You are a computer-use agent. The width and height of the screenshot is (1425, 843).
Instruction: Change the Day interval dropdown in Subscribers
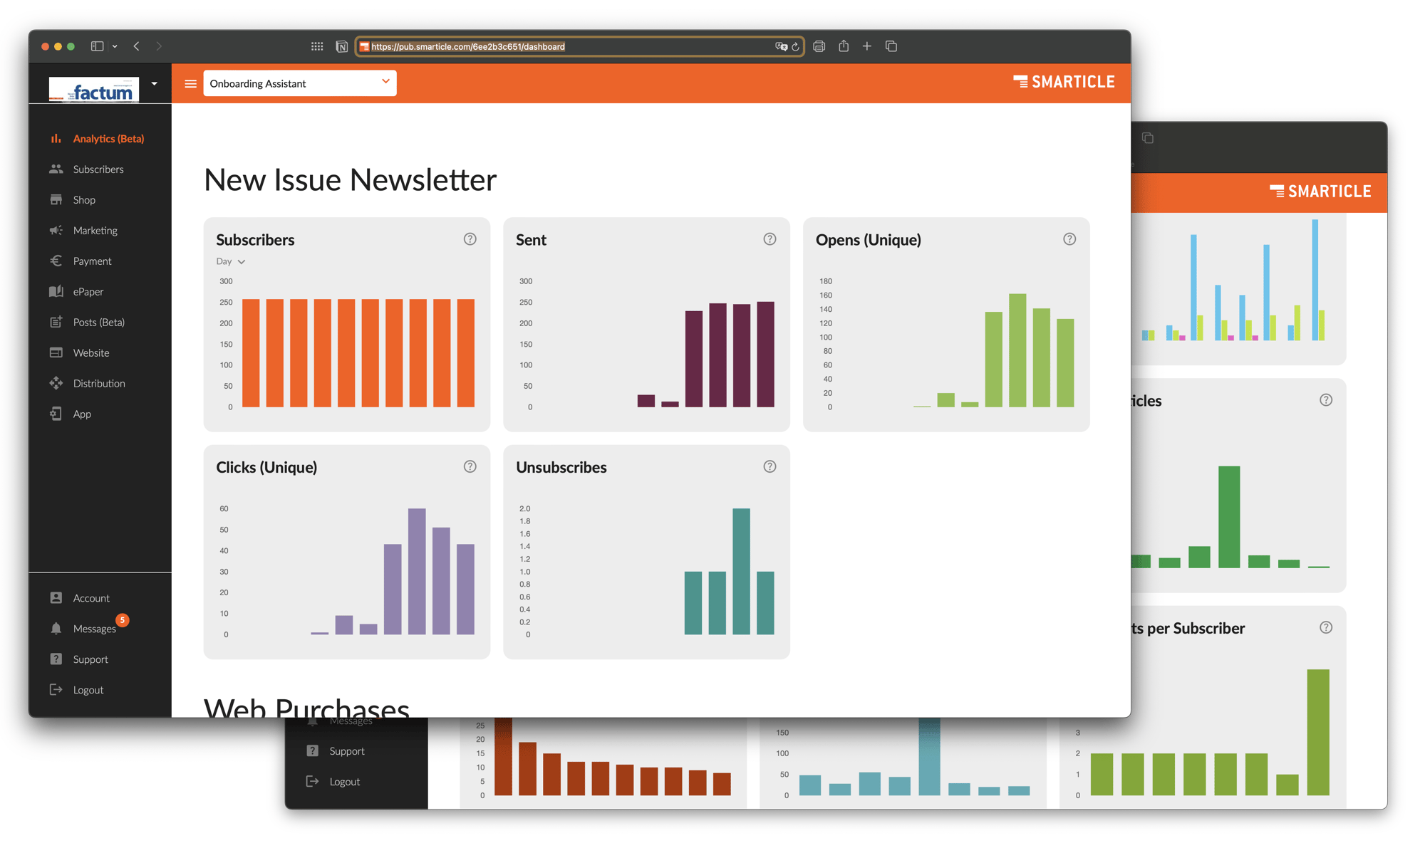(x=231, y=261)
